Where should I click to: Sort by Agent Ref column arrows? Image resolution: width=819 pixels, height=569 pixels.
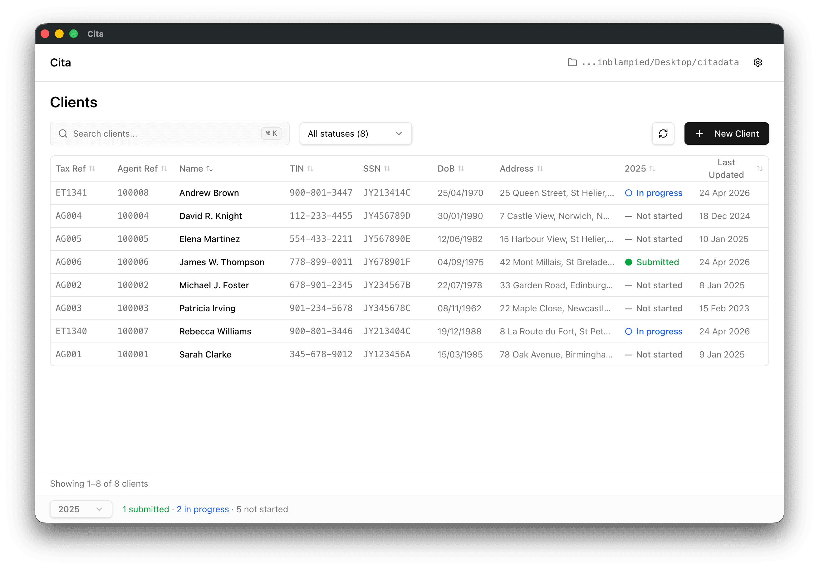(x=164, y=169)
